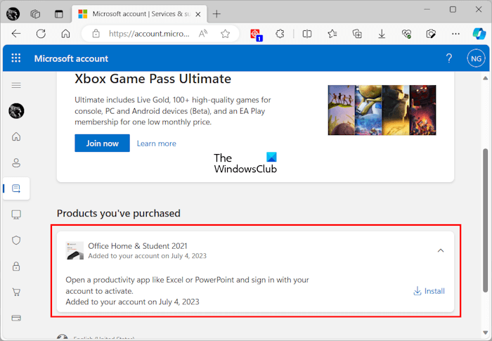Open Devices from the sidebar
Image resolution: width=492 pixels, height=341 pixels.
point(16,214)
